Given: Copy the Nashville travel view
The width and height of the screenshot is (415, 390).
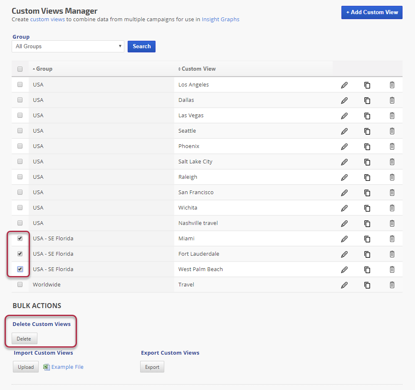Looking at the screenshot, I should pos(367,223).
